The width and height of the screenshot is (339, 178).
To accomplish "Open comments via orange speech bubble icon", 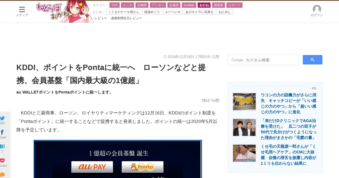I will pyautogui.click(x=3, y=175).
